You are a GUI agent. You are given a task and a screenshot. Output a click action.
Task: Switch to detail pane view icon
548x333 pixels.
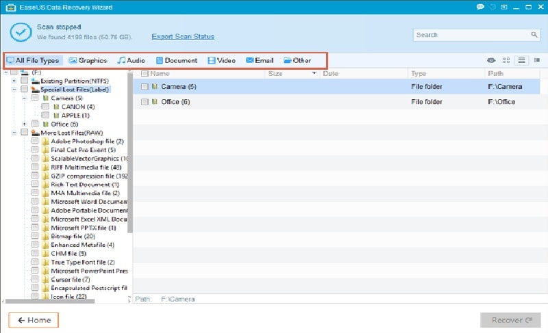[x=537, y=60]
